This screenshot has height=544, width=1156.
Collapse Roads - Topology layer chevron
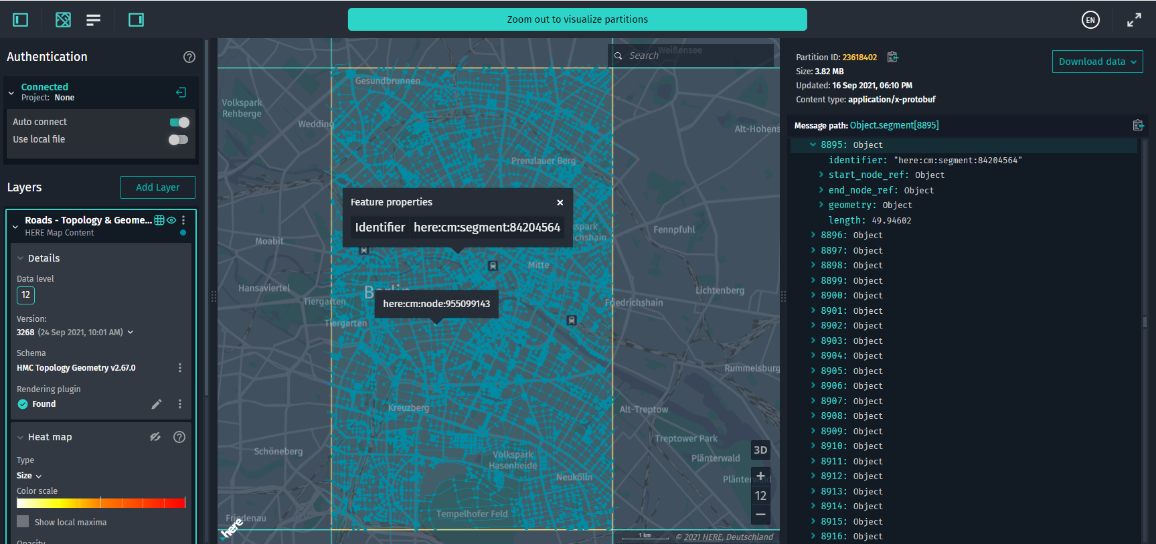[15, 227]
